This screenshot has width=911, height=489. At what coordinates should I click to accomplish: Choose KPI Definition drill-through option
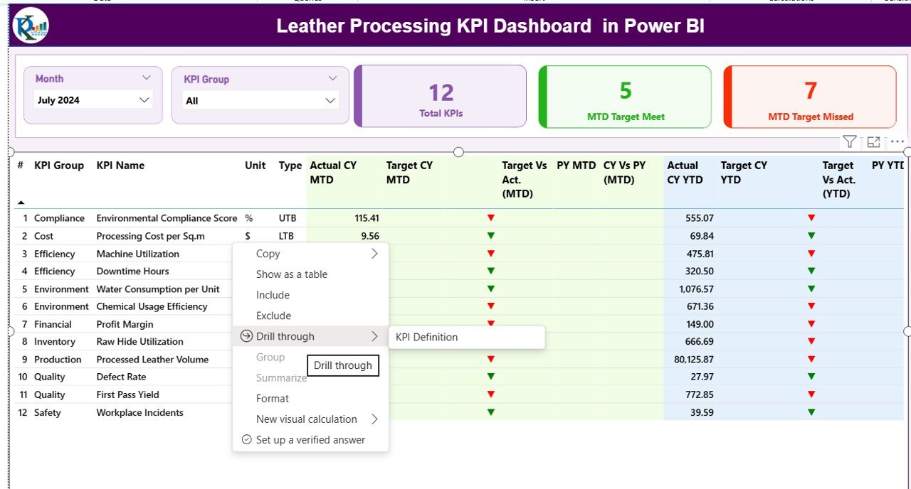click(426, 336)
